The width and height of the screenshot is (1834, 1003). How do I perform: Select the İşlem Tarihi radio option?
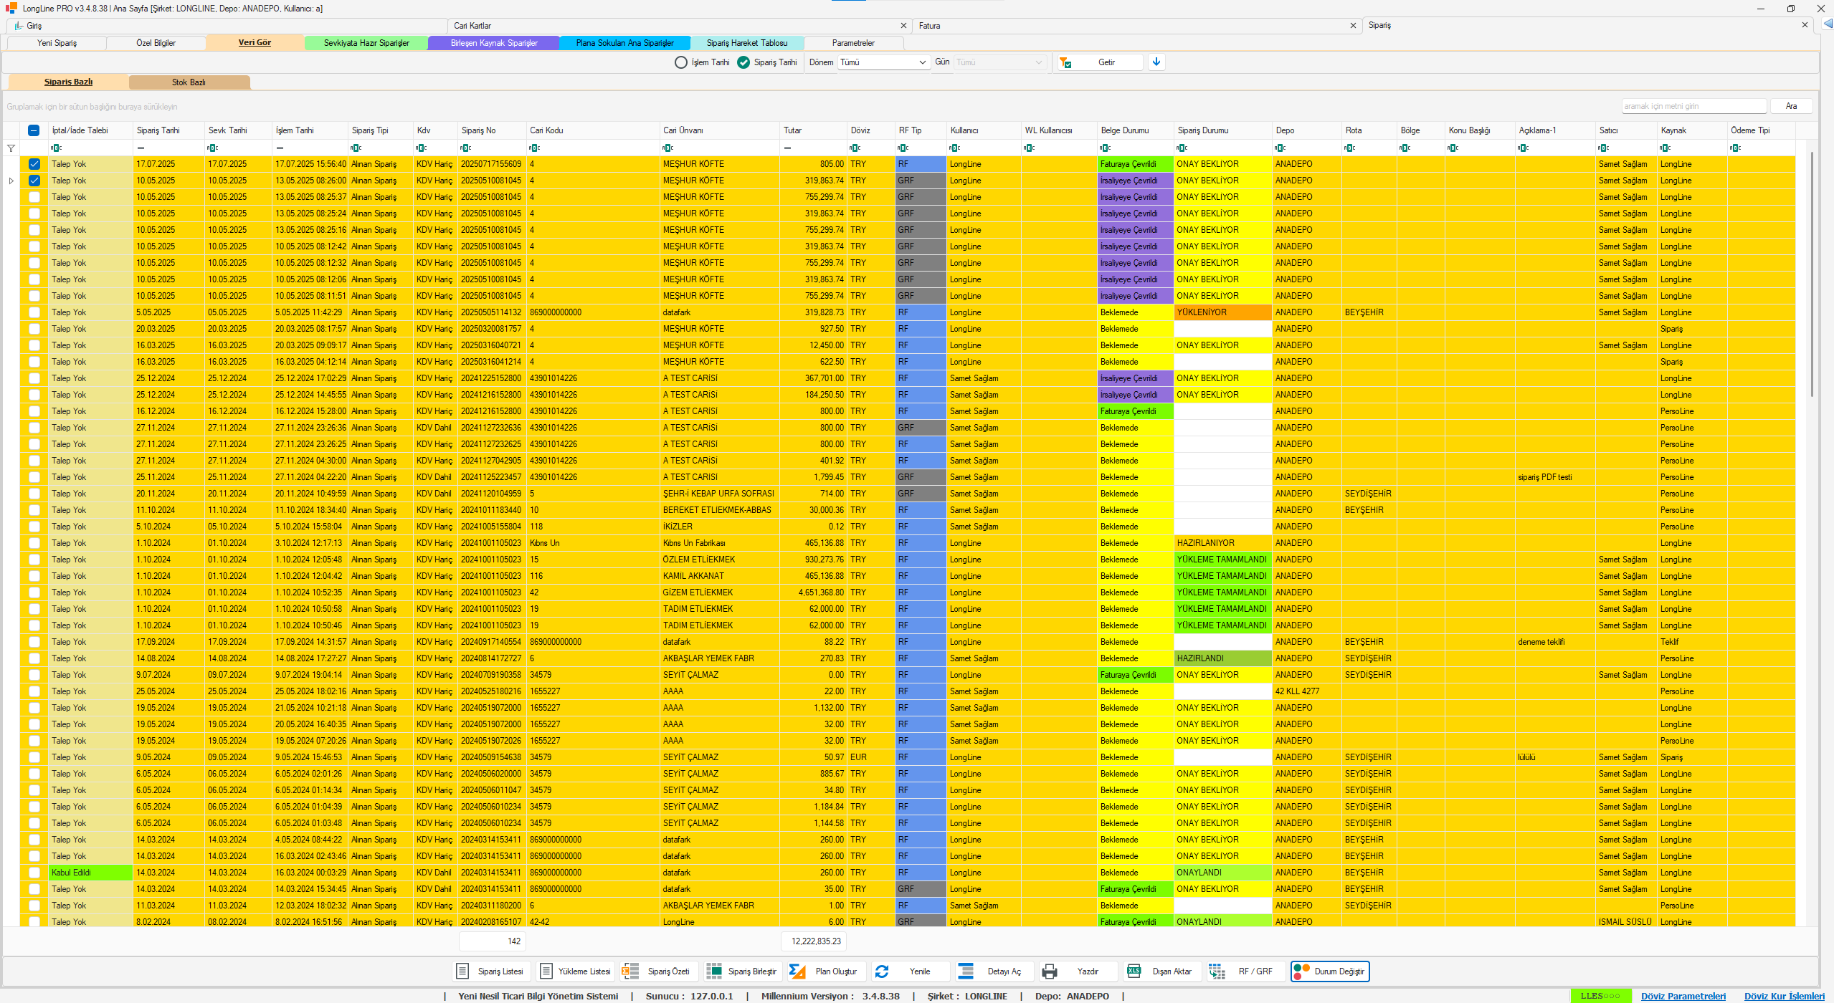681,62
